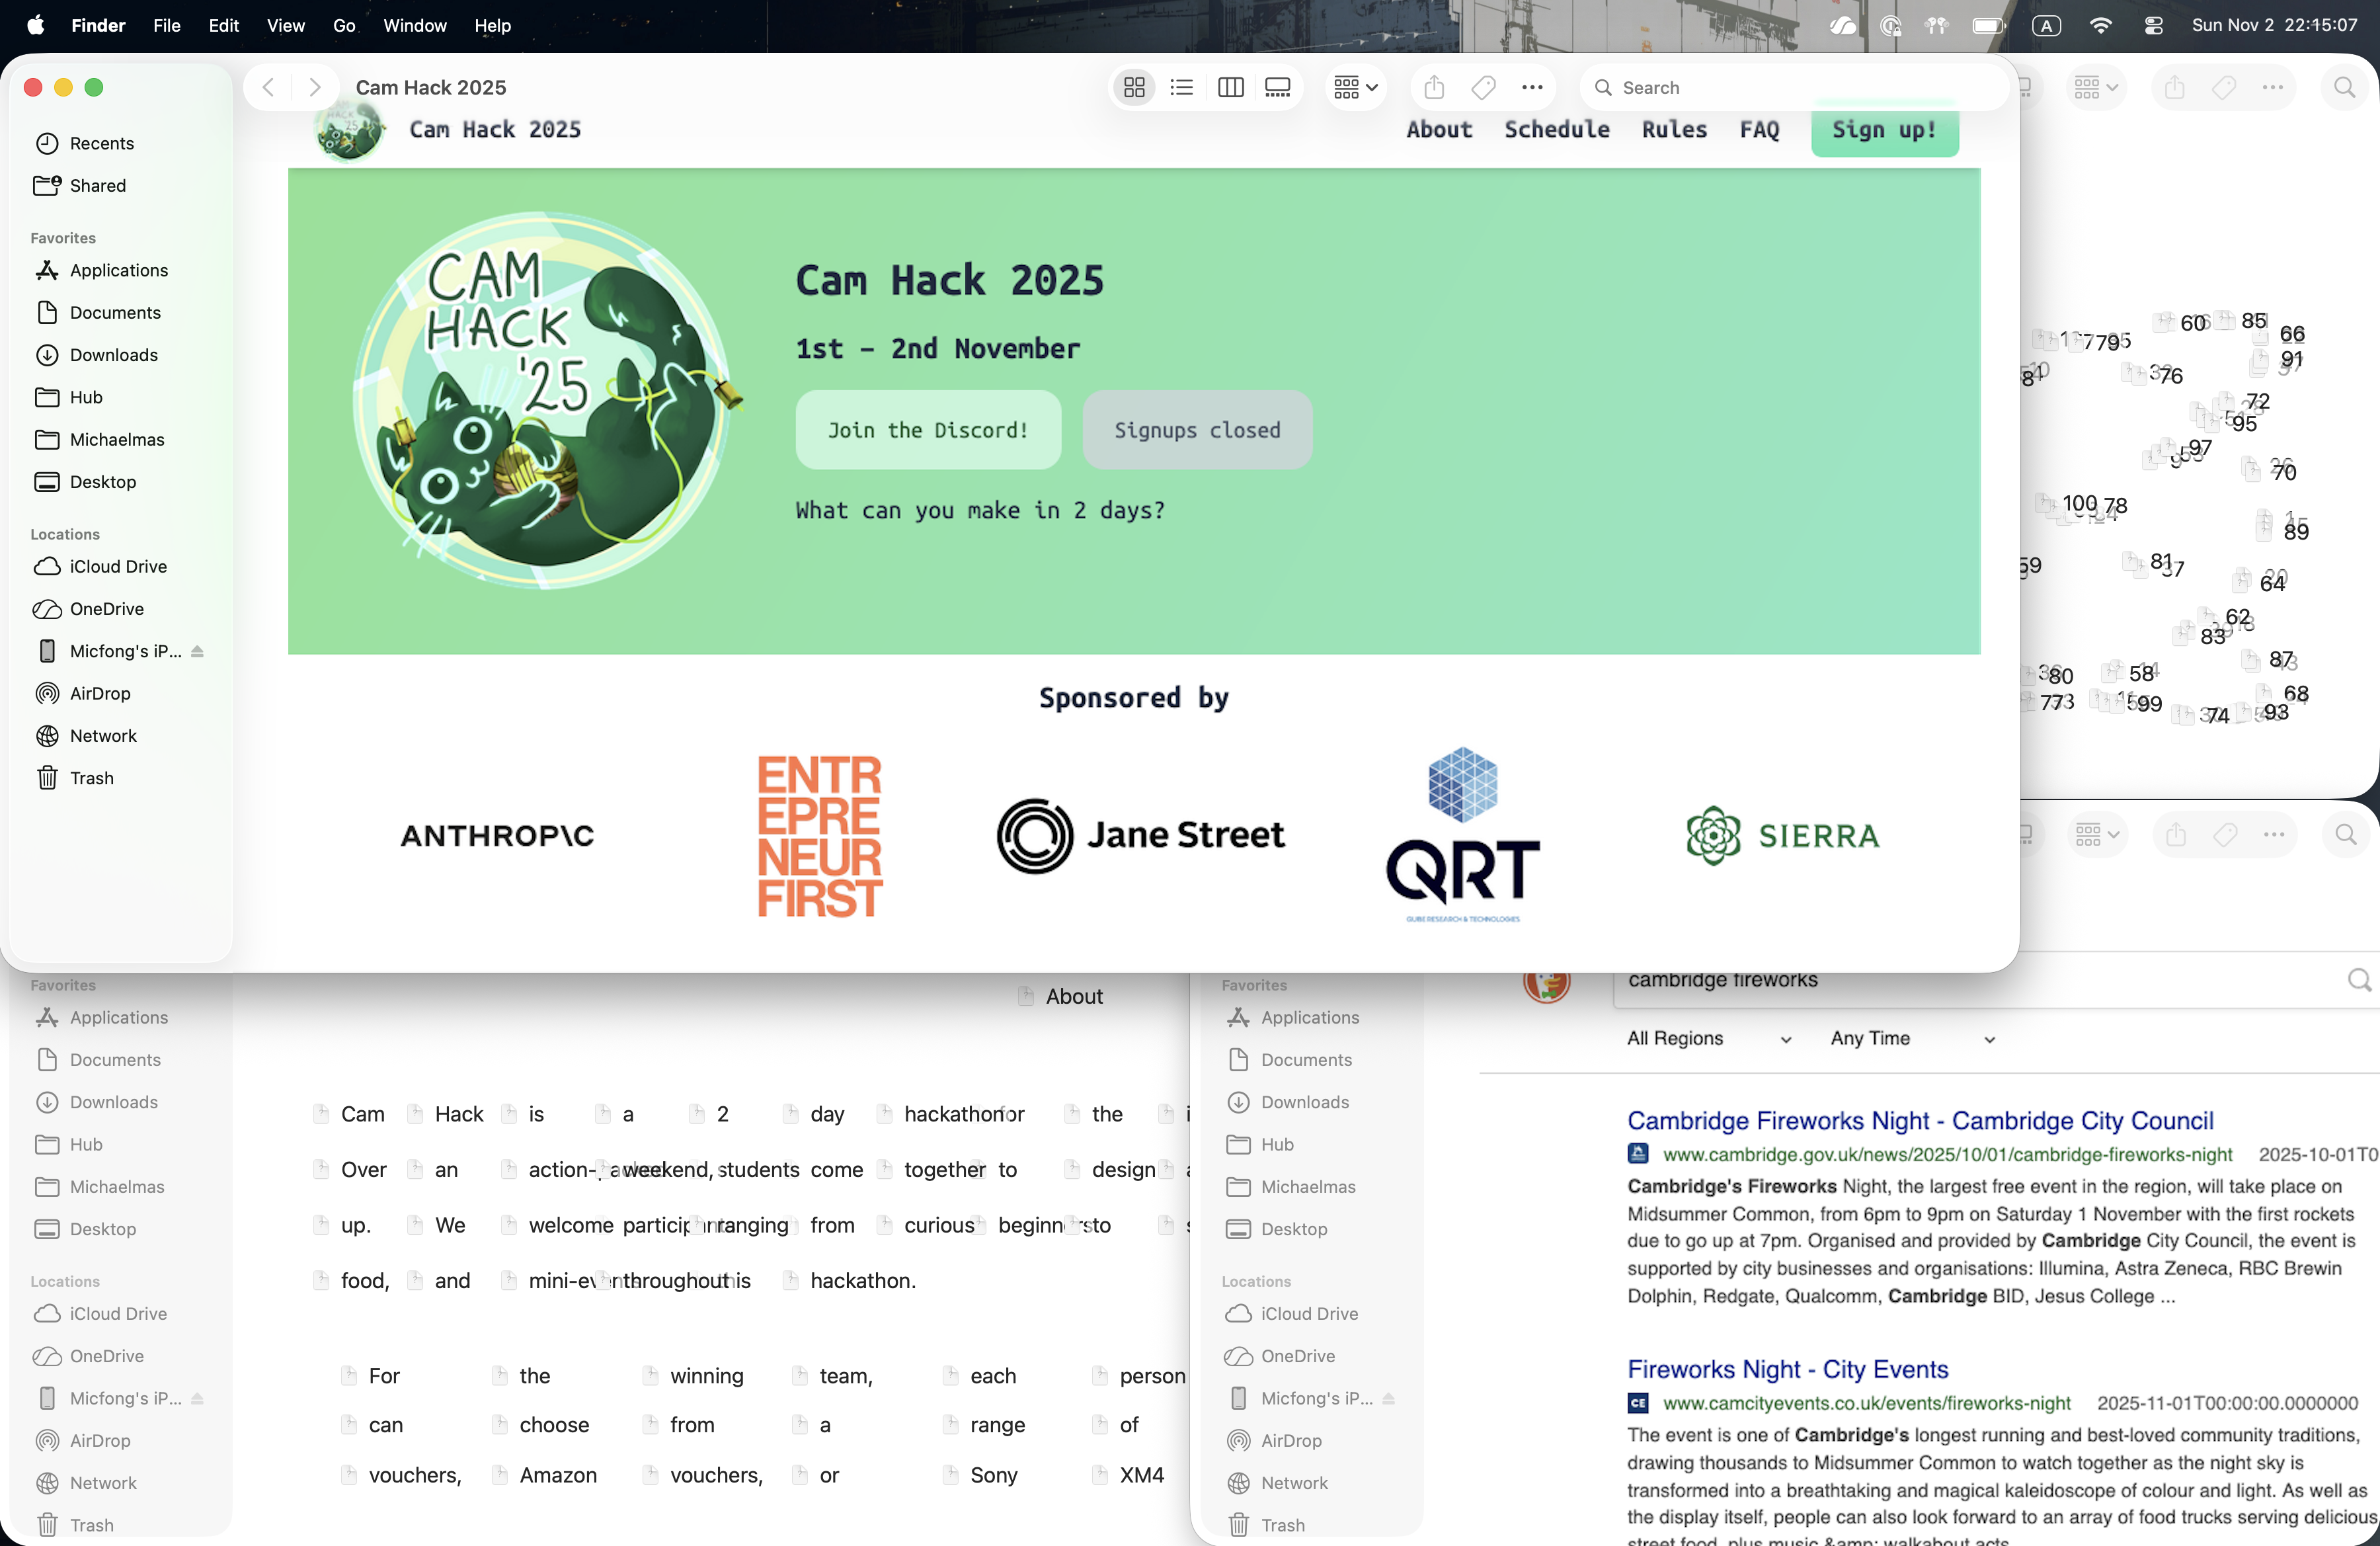The image size is (2380, 1546).
Task: Click the Wi-Fi status icon in the menu bar
Action: click(x=2100, y=25)
